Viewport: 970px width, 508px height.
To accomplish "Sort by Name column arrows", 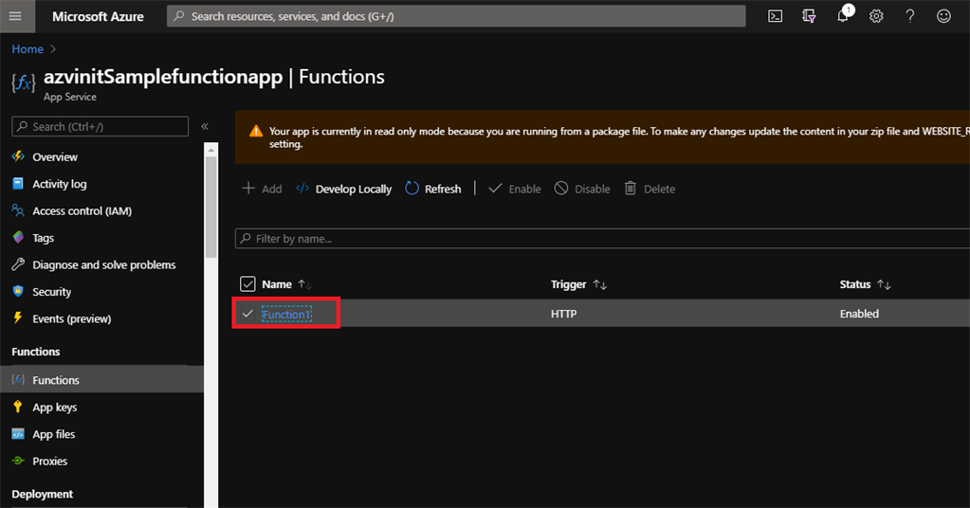I will pos(304,284).
